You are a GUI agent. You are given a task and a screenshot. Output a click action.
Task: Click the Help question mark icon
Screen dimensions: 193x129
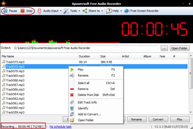pos(109,11)
